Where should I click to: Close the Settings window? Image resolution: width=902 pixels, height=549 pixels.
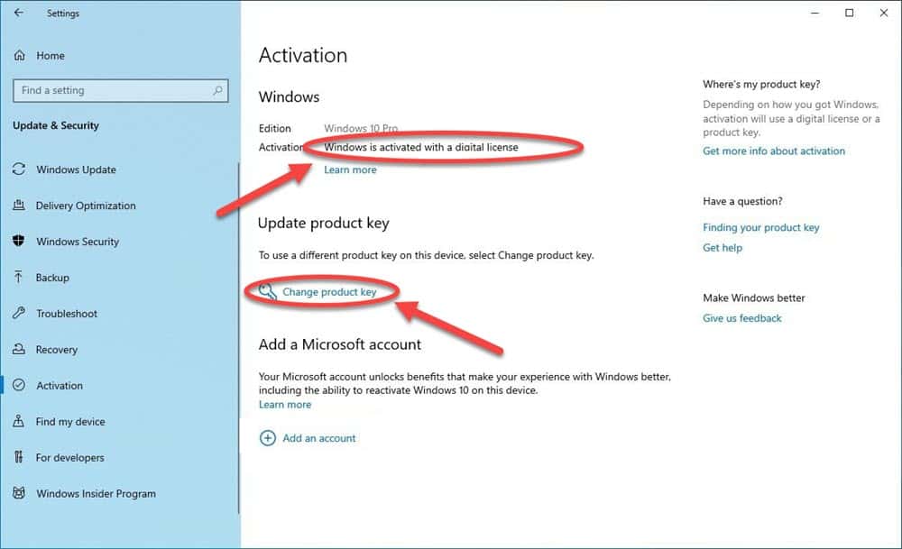884,13
